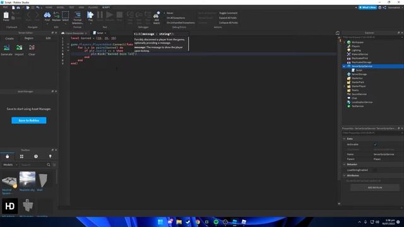
Task: Select Workspace in Explorer
Action: (x=357, y=42)
